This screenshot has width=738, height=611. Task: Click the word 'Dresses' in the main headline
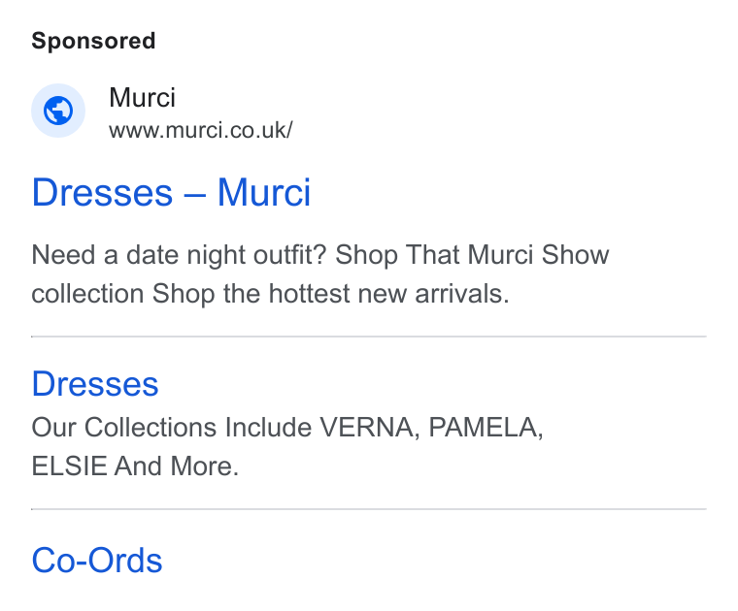(x=103, y=192)
